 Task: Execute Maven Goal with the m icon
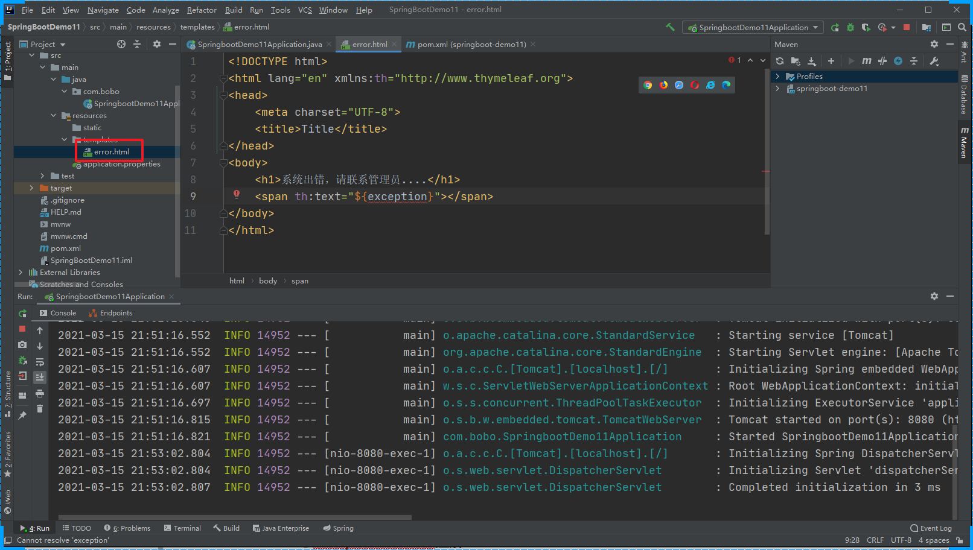pos(867,61)
